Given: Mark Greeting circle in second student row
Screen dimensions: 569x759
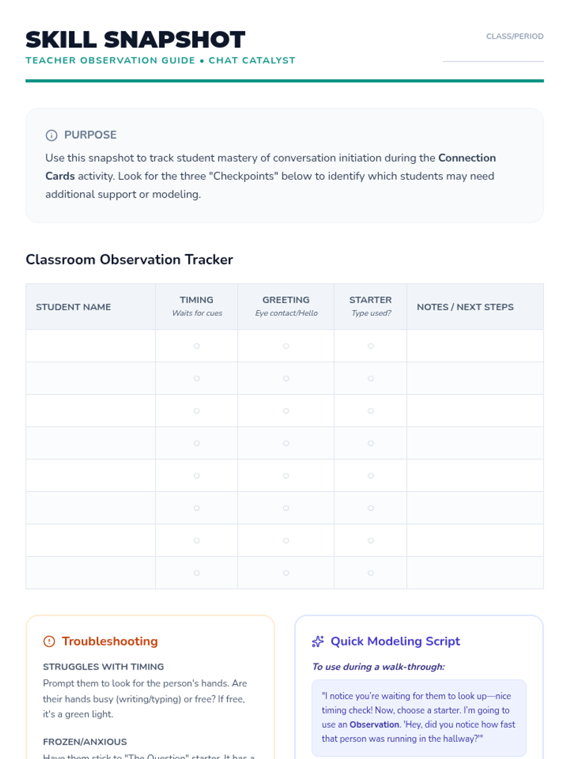Looking at the screenshot, I should 286,379.
